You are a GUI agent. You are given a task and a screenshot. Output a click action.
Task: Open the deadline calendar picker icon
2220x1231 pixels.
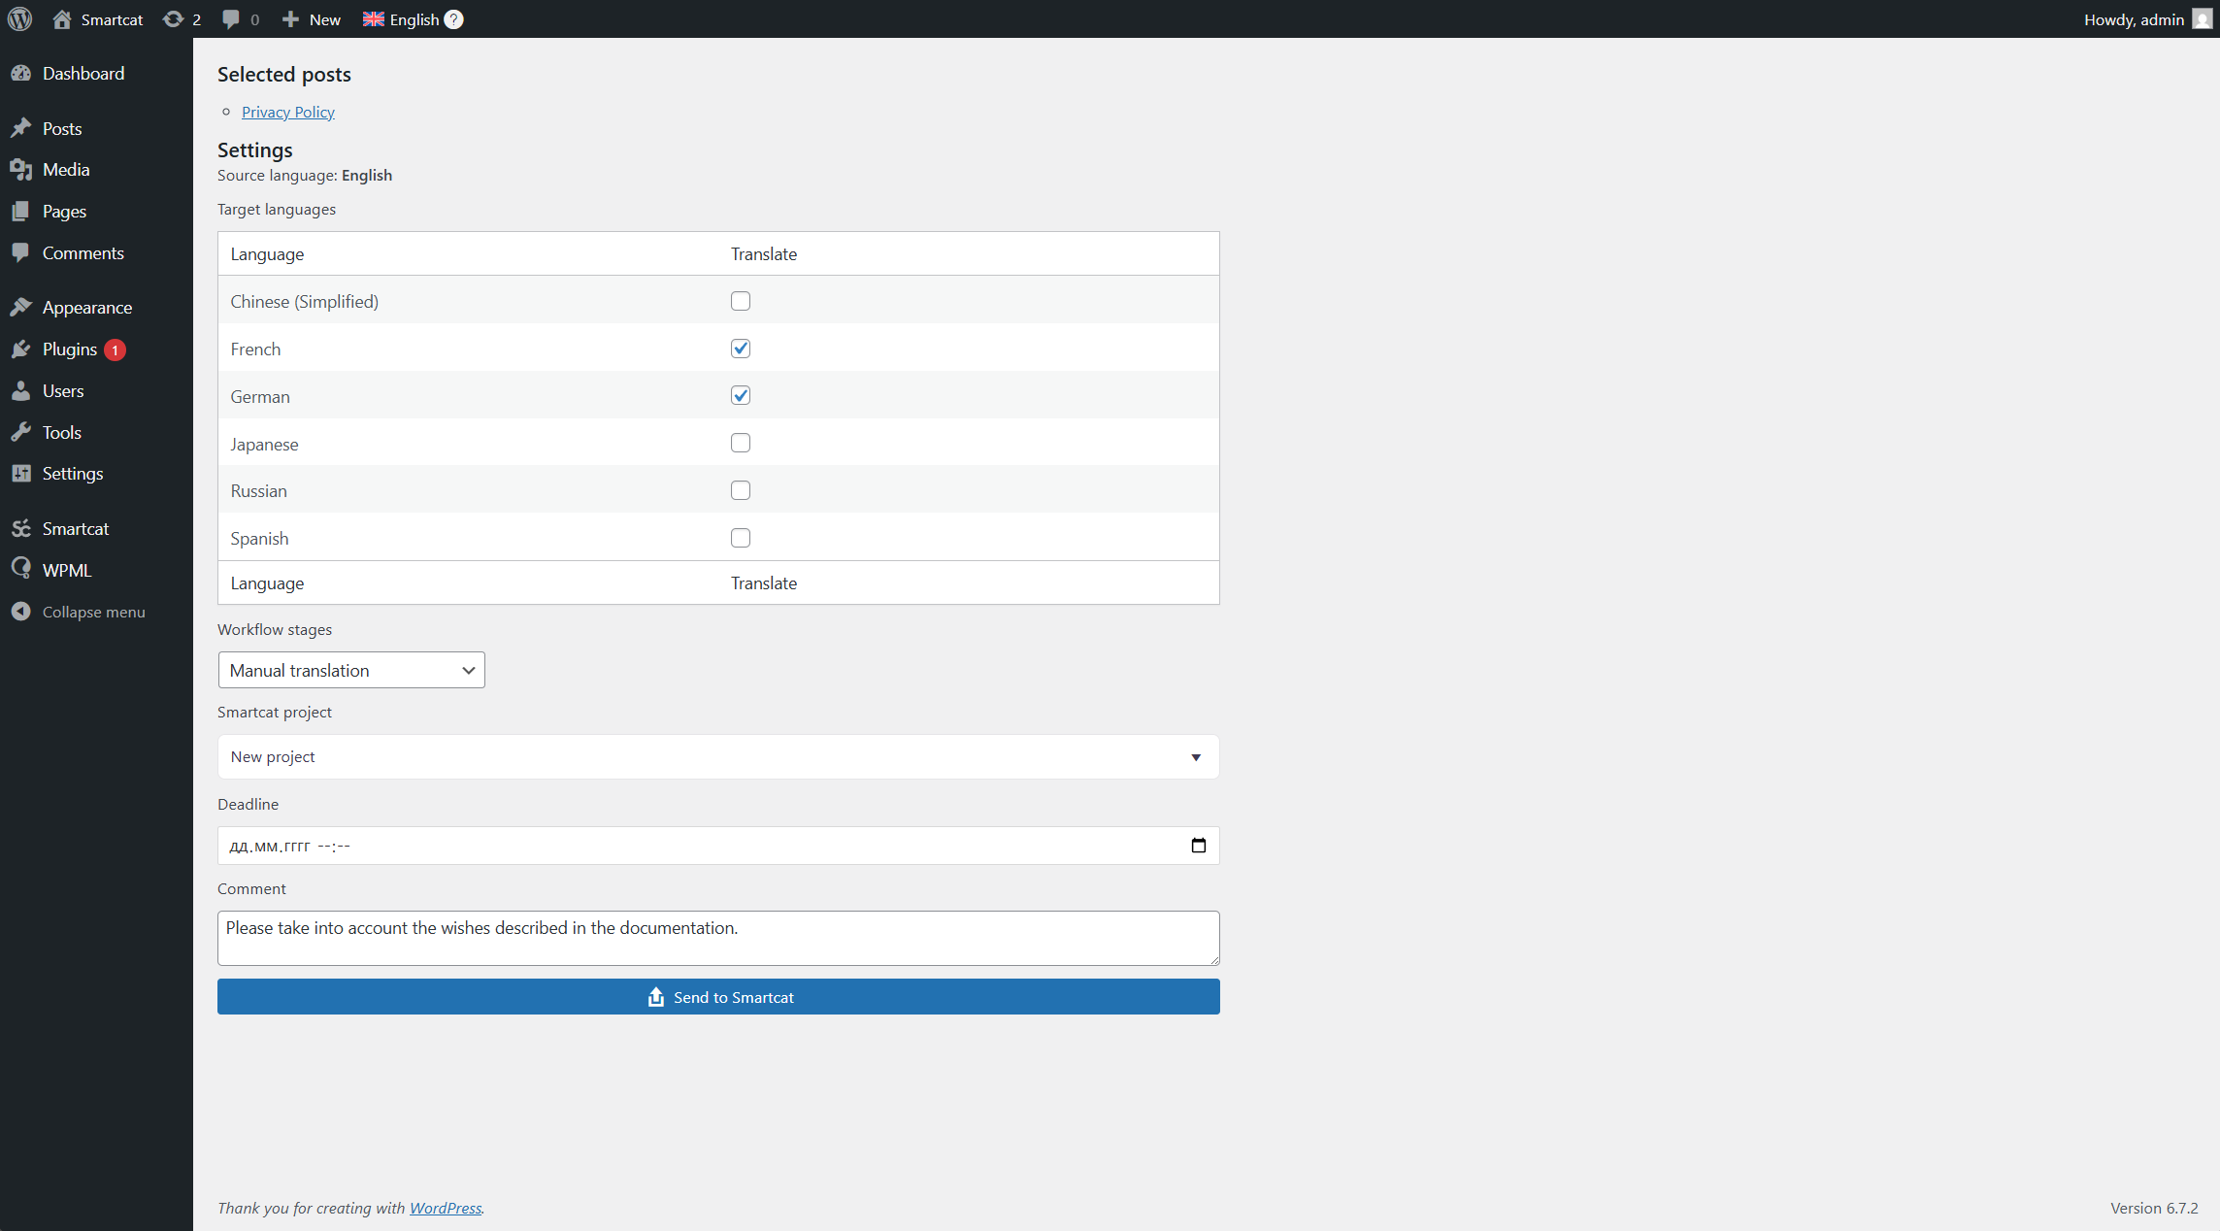1199,846
